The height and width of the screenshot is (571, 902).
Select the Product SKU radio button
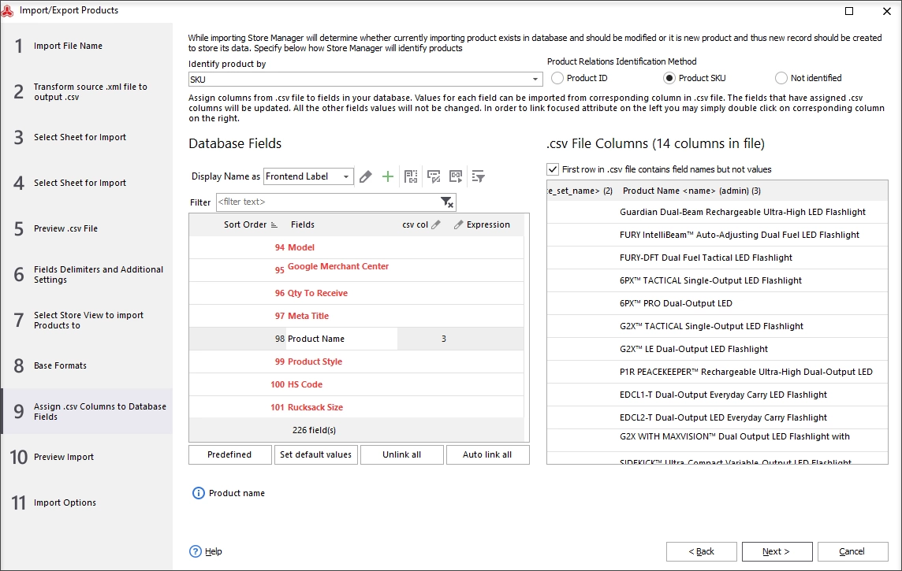tap(669, 78)
